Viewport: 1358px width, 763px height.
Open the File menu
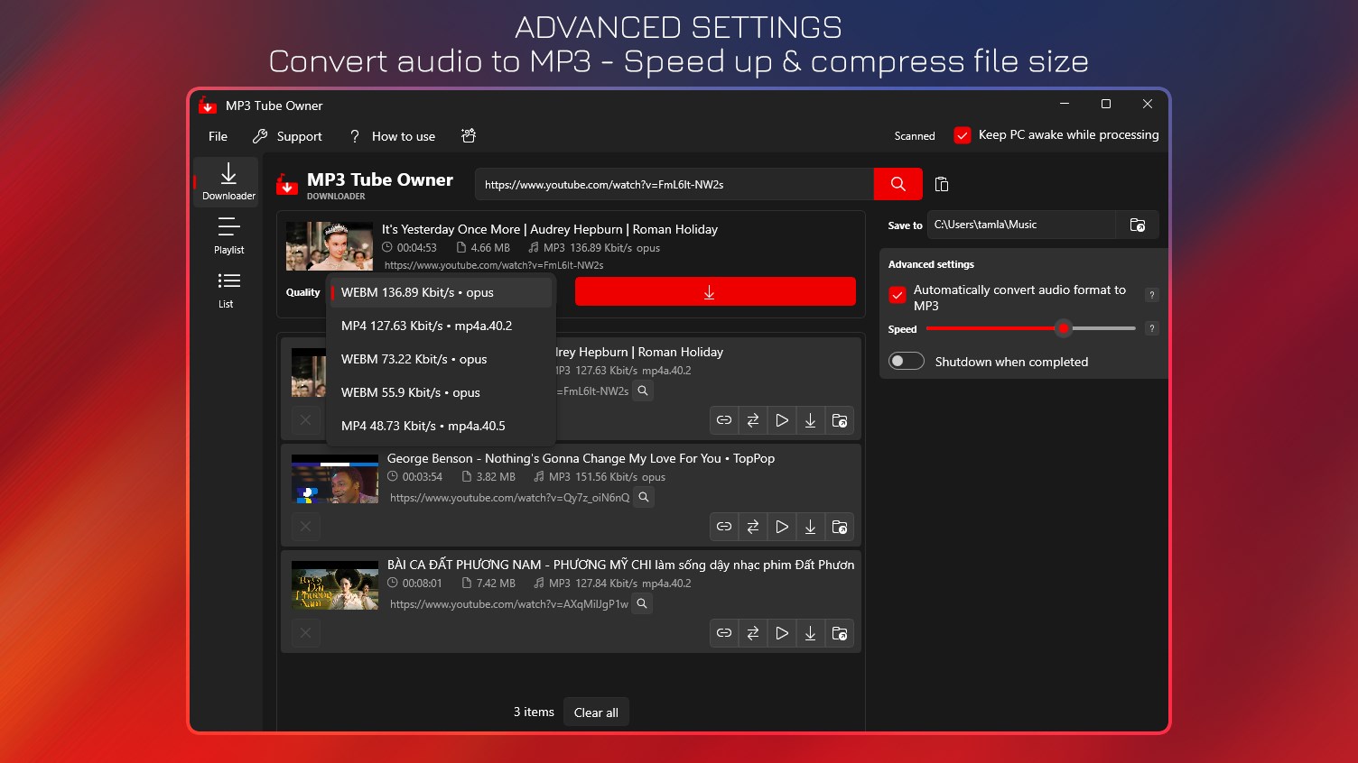pyautogui.click(x=217, y=136)
